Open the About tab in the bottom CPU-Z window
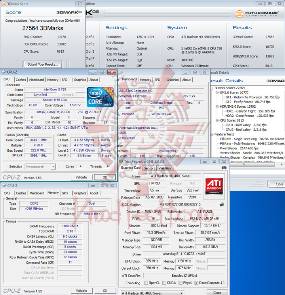Viewport: 285px width, 295px height. [94, 193]
